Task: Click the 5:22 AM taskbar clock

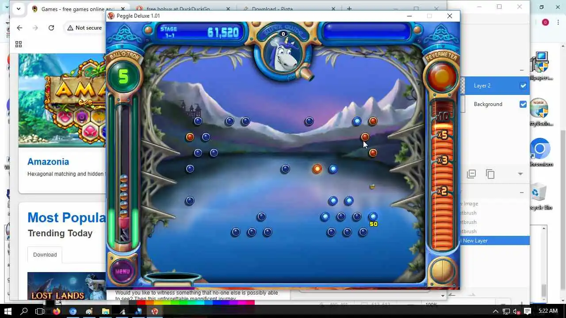Action: coord(548,311)
